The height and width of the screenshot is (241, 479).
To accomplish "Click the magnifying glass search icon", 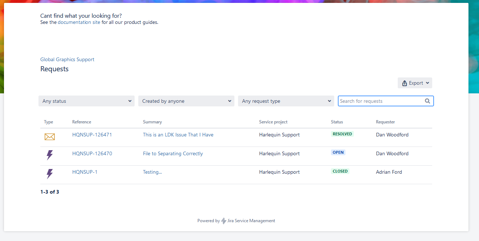I will pyautogui.click(x=427, y=101).
